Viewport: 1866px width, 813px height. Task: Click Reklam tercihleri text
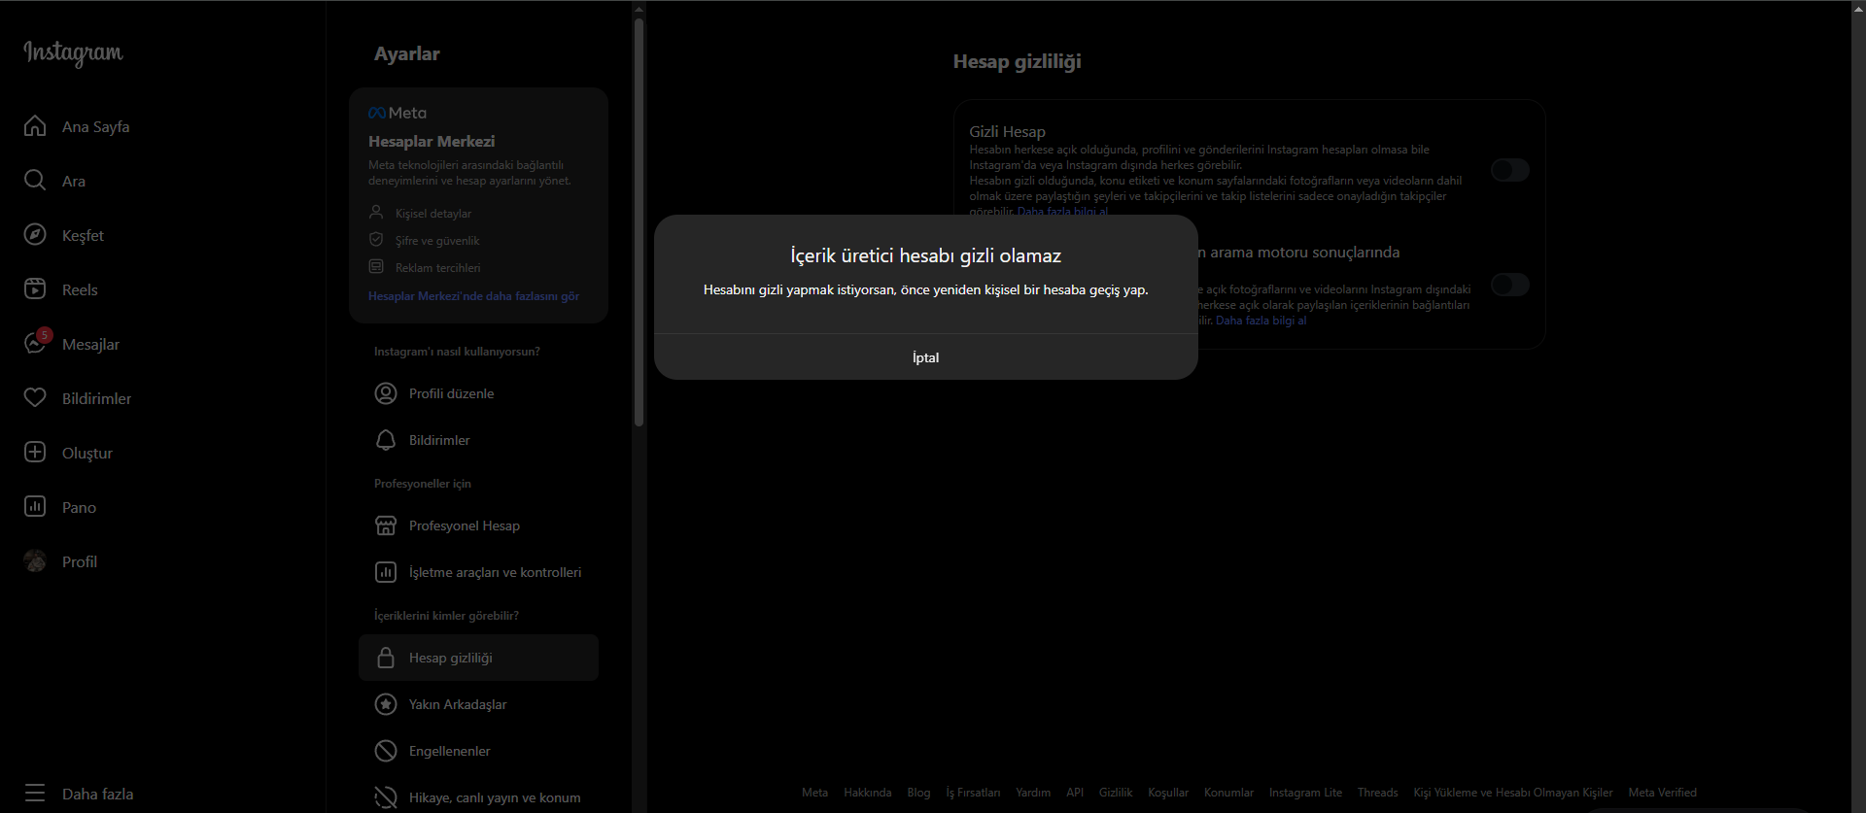click(437, 267)
